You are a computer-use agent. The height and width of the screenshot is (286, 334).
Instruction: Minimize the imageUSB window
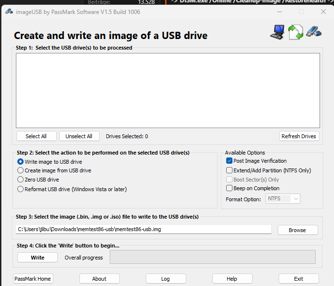pos(280,12)
